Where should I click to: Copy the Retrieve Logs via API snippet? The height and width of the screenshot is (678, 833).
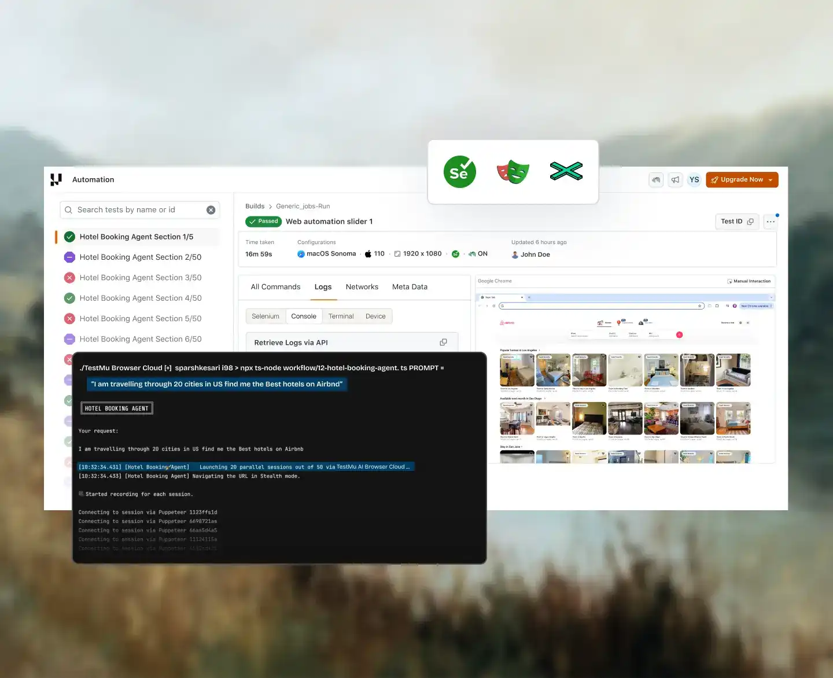[x=444, y=342]
